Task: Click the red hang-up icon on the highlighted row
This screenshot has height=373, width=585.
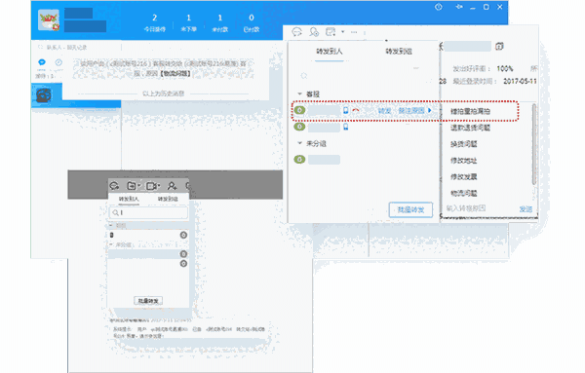Action: point(356,110)
